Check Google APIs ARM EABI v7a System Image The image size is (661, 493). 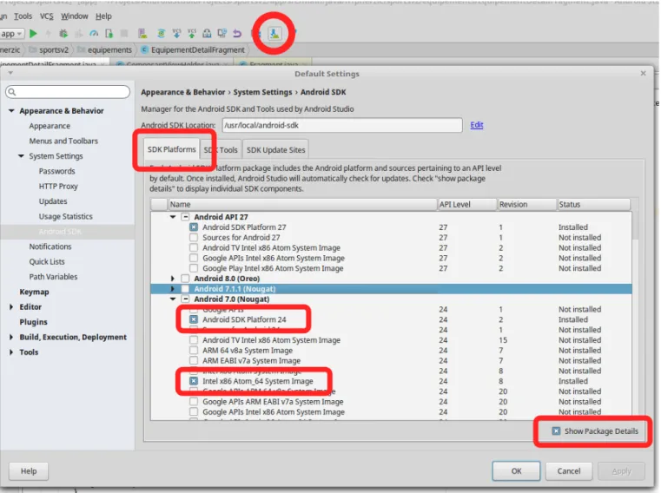pyautogui.click(x=194, y=402)
